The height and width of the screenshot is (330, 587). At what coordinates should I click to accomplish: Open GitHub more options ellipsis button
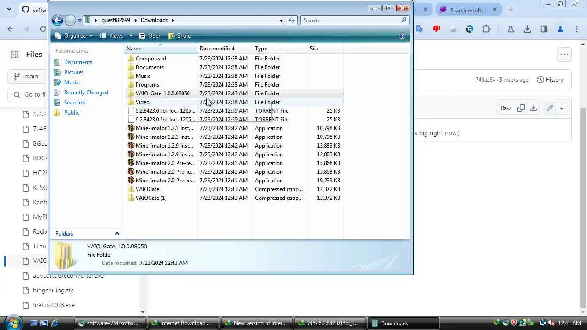click(x=565, y=55)
